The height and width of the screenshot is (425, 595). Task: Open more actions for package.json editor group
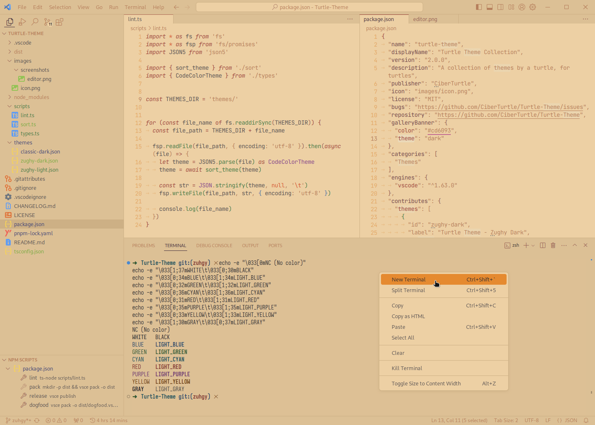pos(585,19)
